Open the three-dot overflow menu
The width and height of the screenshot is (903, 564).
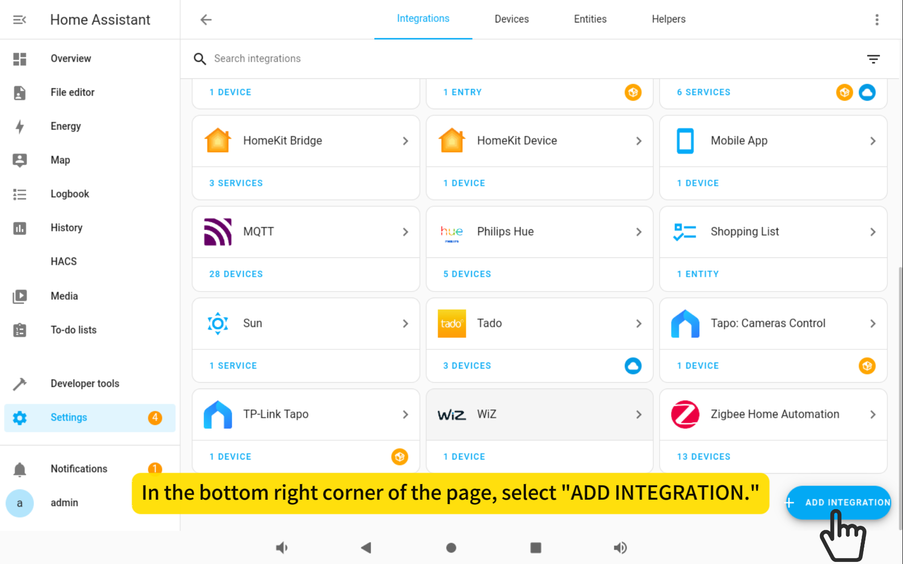[x=876, y=20]
